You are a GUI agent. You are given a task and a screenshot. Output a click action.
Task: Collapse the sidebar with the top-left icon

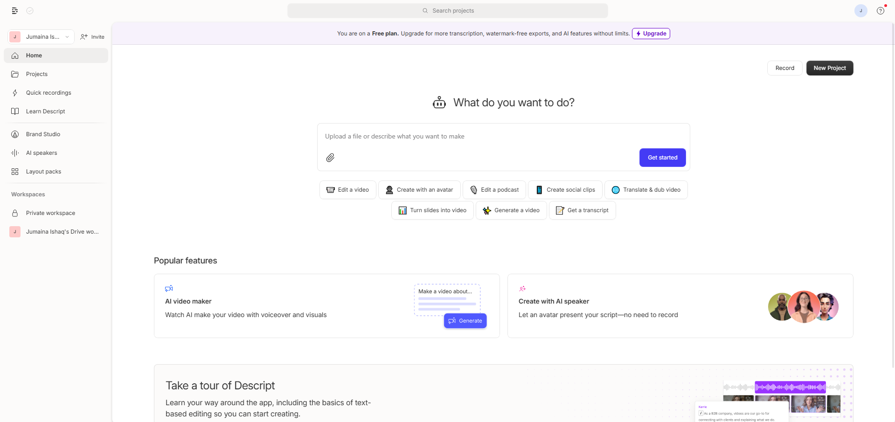pos(14,10)
